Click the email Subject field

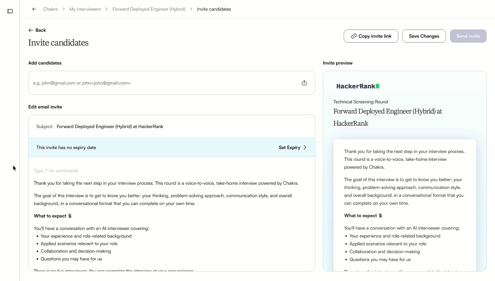coord(172,126)
